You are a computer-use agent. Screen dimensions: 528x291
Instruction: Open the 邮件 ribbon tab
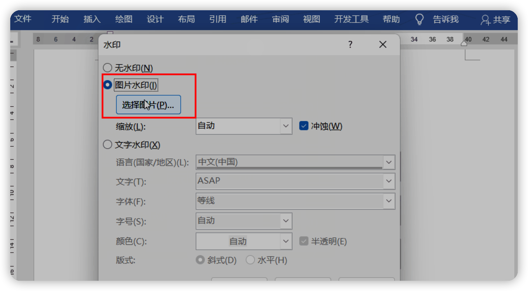[x=249, y=19]
